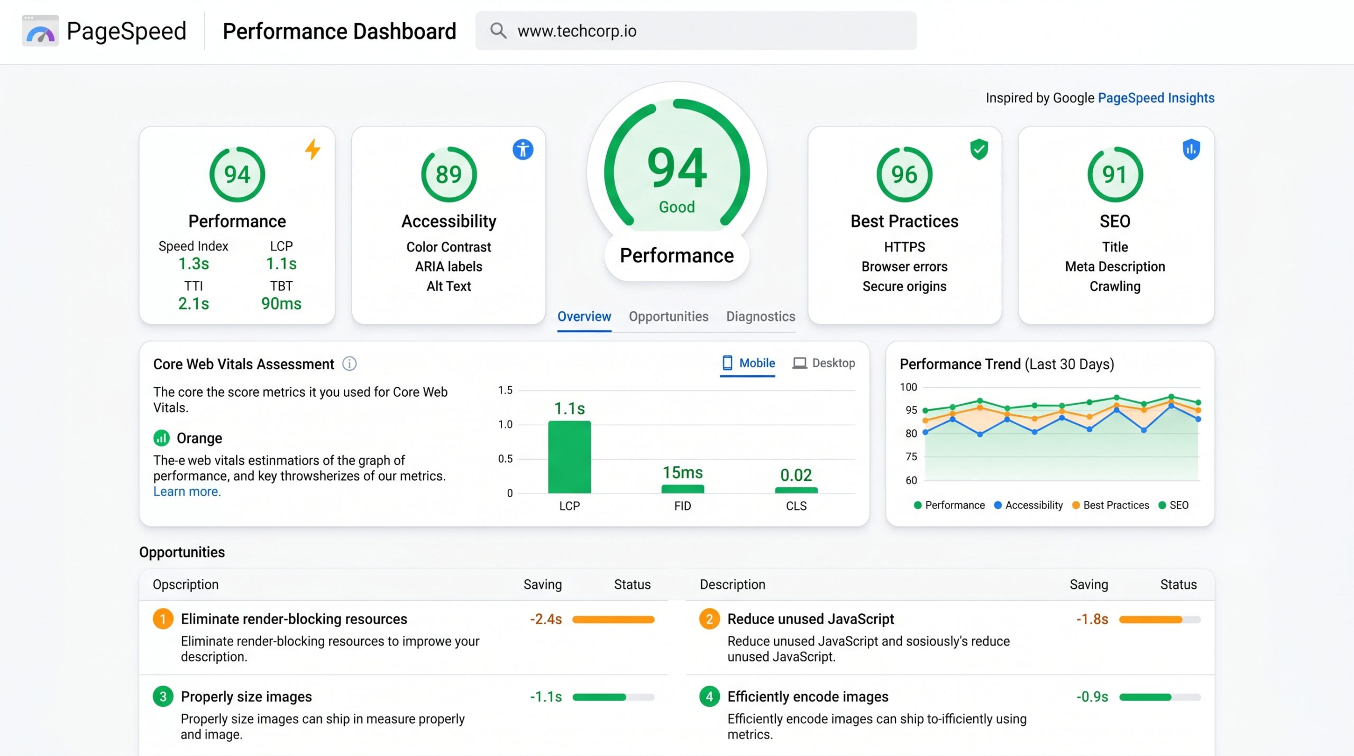
Task: Click the number 2 orange badge
Action: point(709,619)
